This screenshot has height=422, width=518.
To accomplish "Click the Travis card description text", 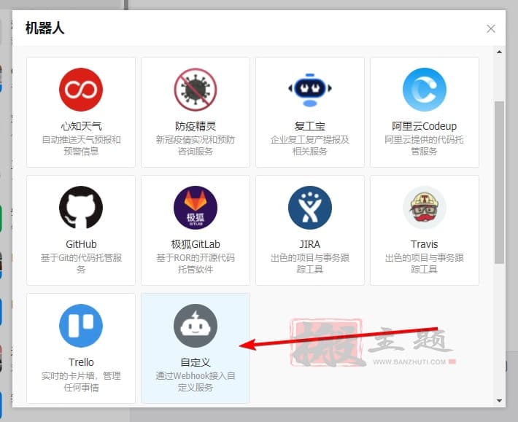I will coord(425,264).
